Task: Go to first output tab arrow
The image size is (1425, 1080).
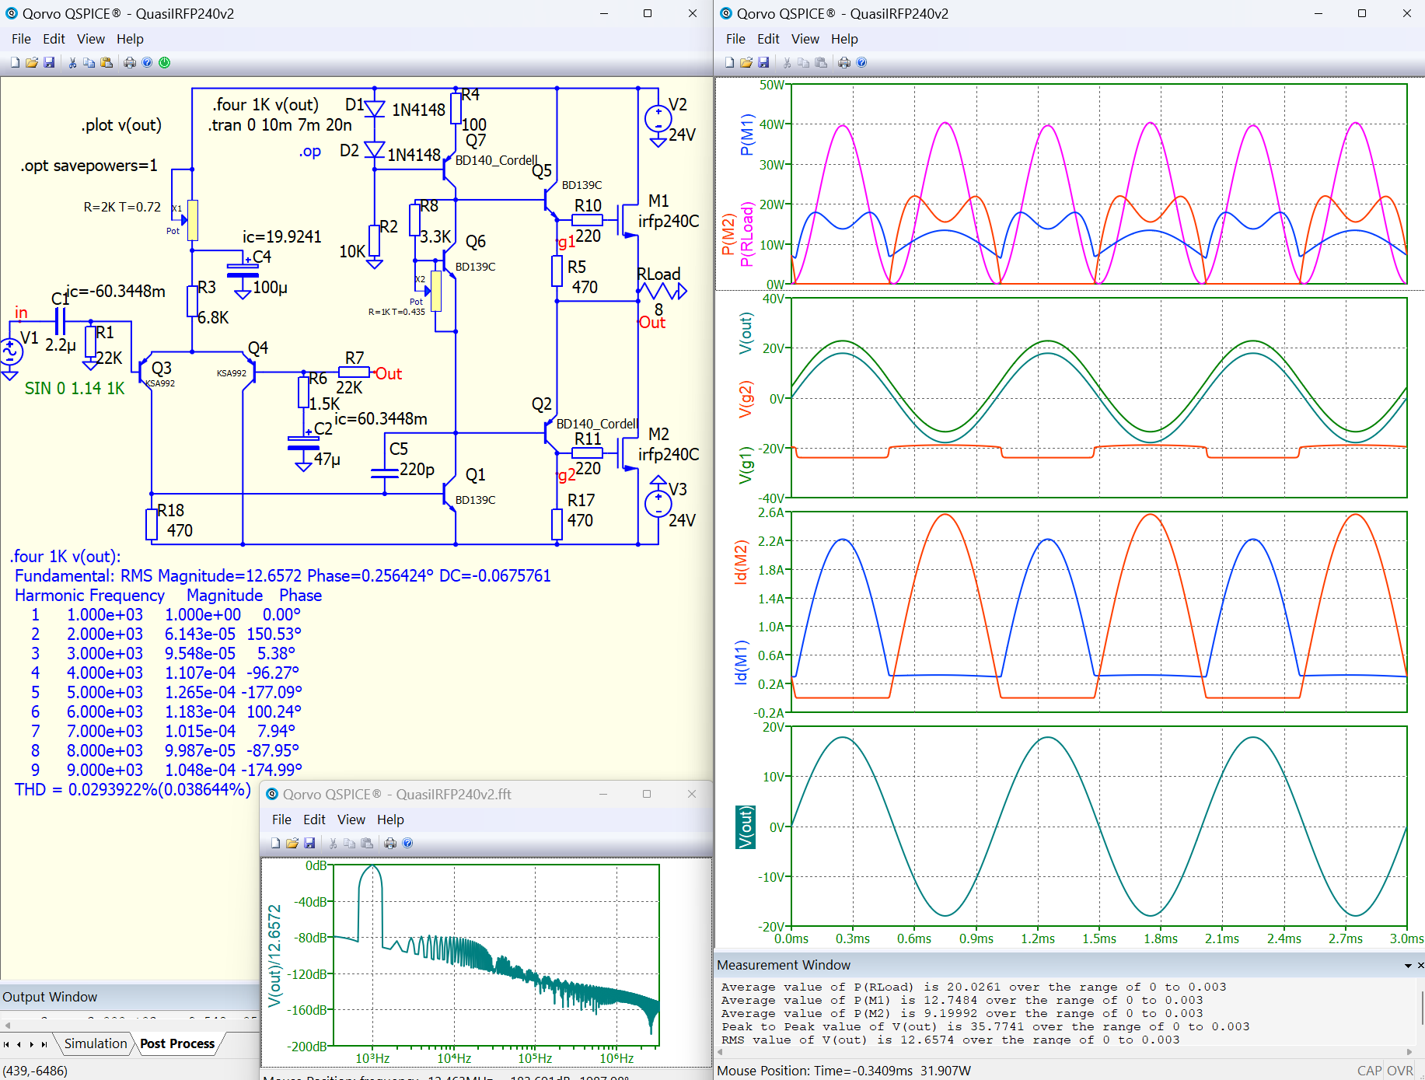Action: pos(7,1044)
